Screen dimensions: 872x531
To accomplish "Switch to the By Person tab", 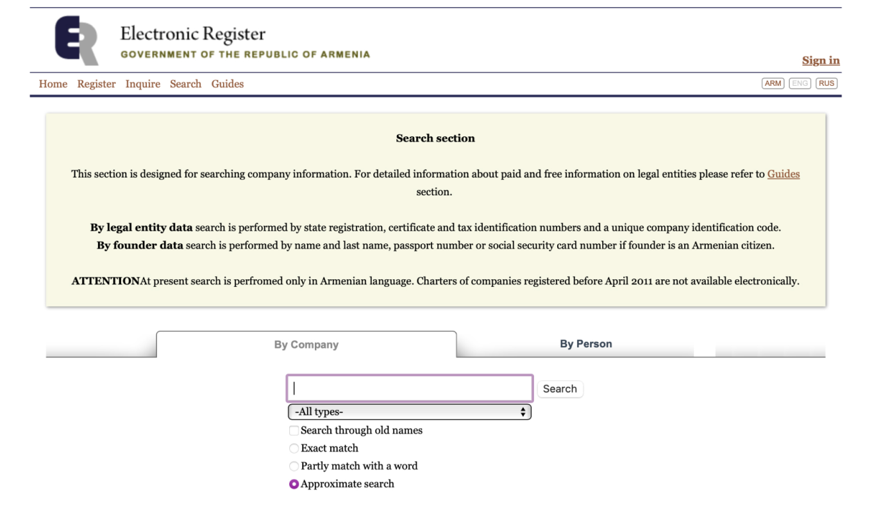I will pyautogui.click(x=586, y=344).
